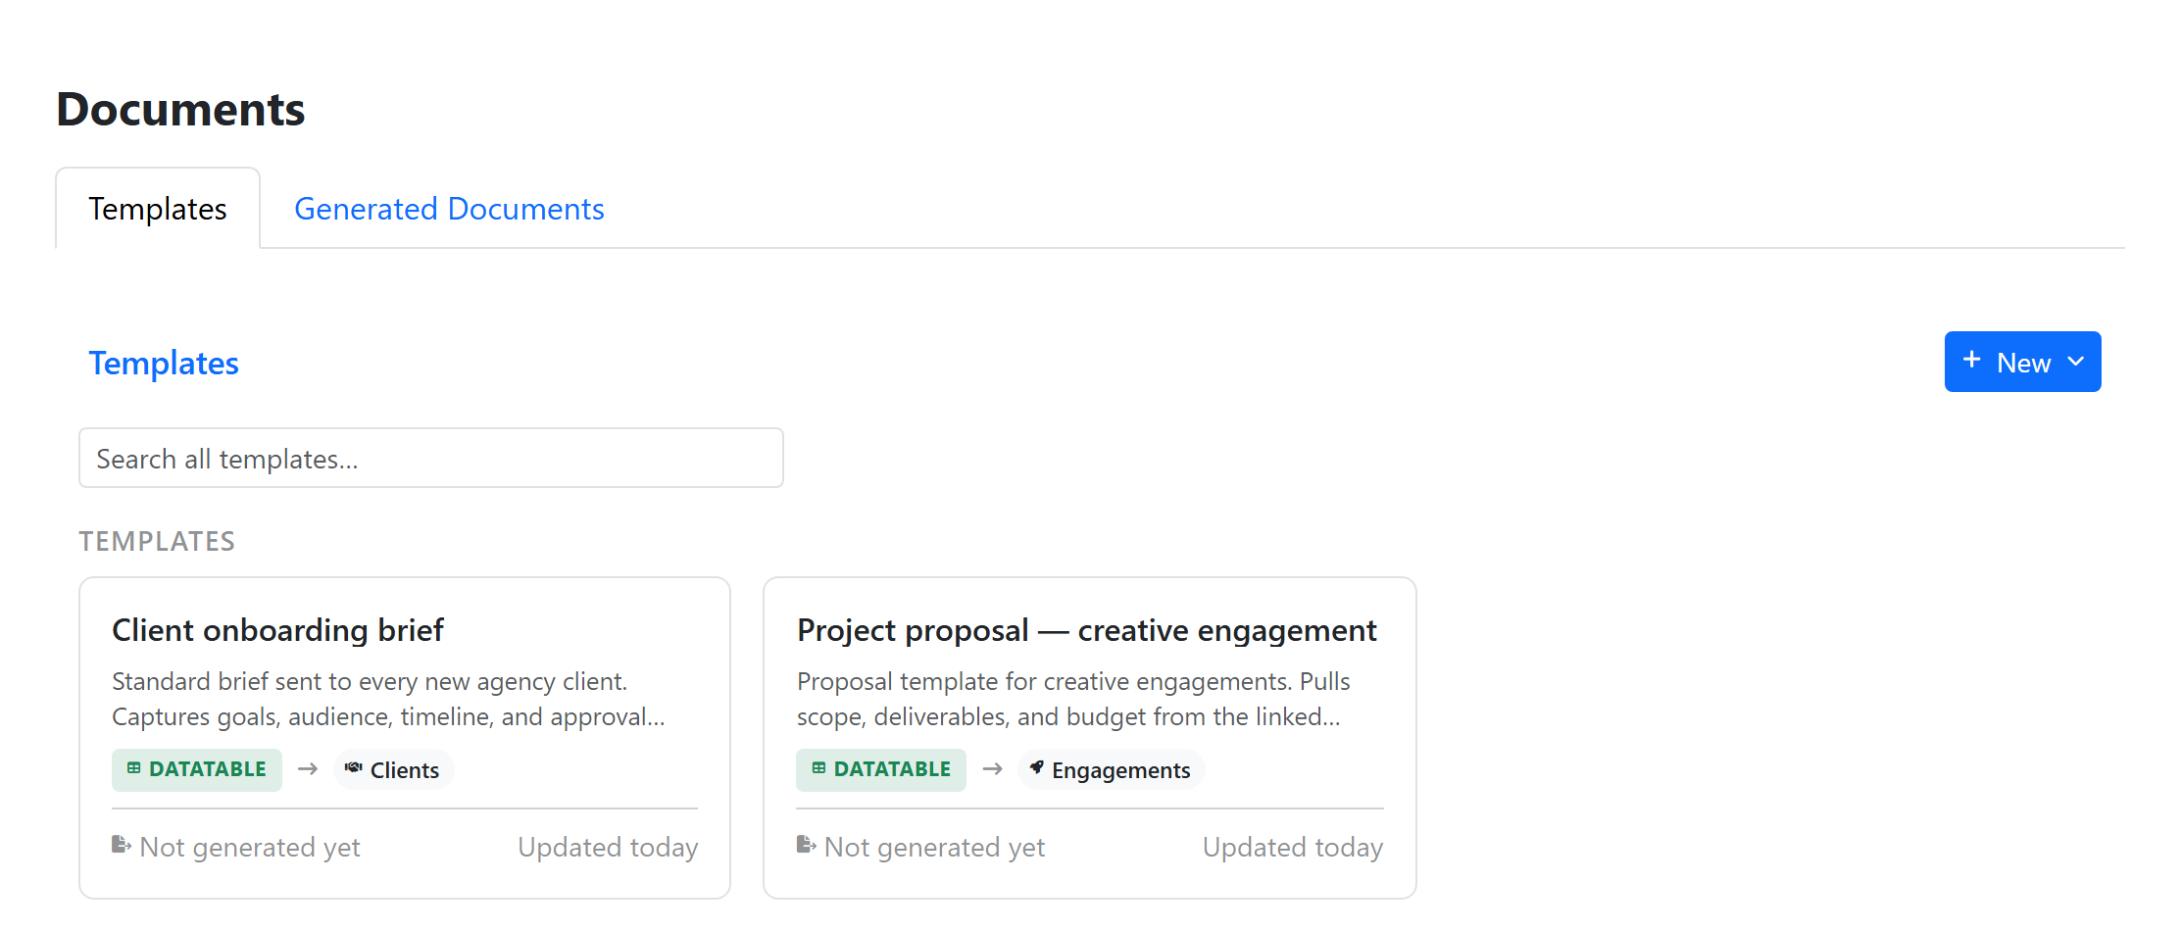The width and height of the screenshot is (2180, 931).
Task: Click the arrow icon before Engagements tag
Action: tap(992, 769)
